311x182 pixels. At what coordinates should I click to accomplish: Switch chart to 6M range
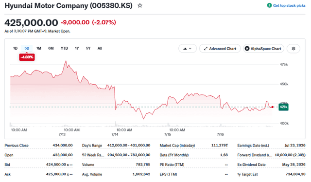pyautogui.click(x=51, y=48)
